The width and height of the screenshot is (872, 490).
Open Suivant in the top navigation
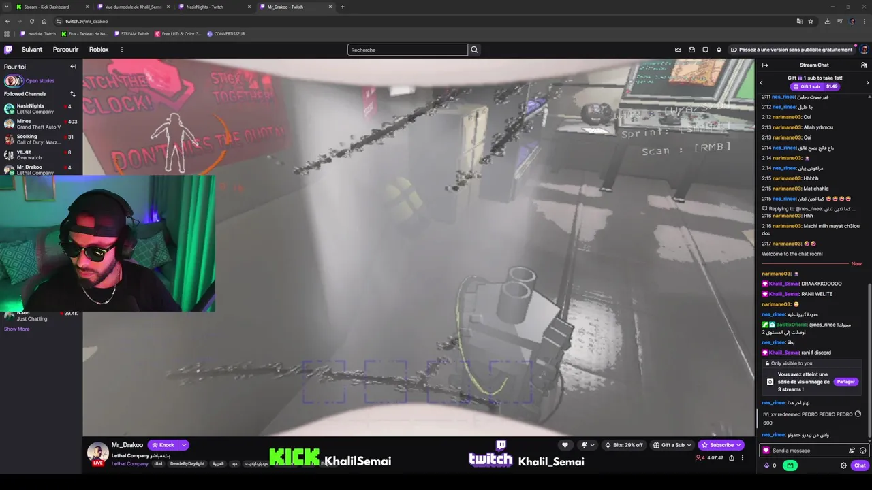(x=32, y=50)
